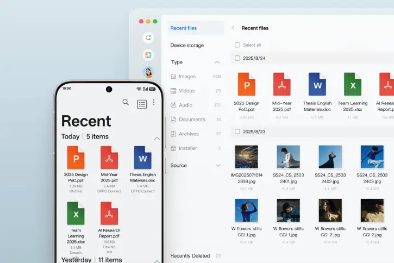Open the IMG20250710142859.jpg thumbnail
The height and width of the screenshot is (263, 394).
(x=247, y=156)
